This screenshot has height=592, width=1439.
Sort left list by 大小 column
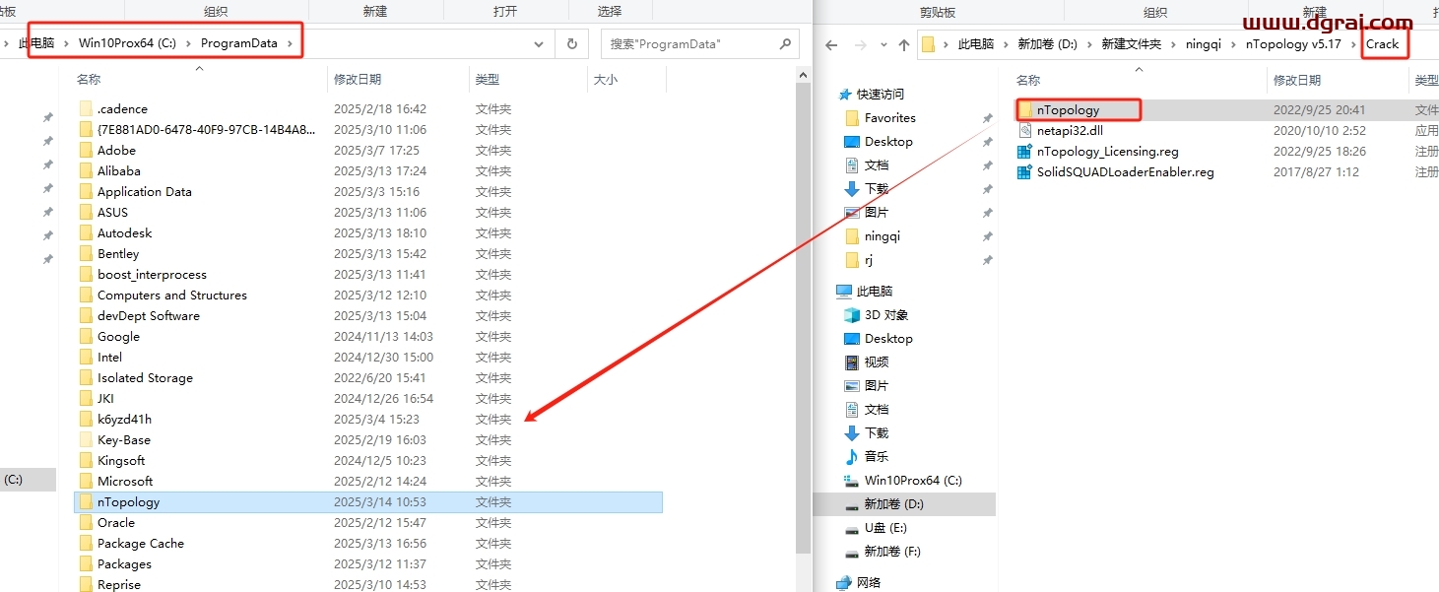coord(606,80)
